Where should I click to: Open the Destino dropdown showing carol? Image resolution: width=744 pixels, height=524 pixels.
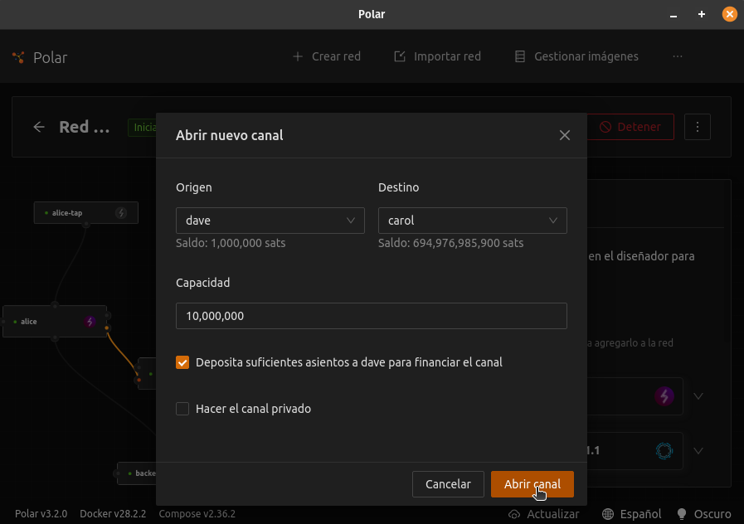click(472, 221)
